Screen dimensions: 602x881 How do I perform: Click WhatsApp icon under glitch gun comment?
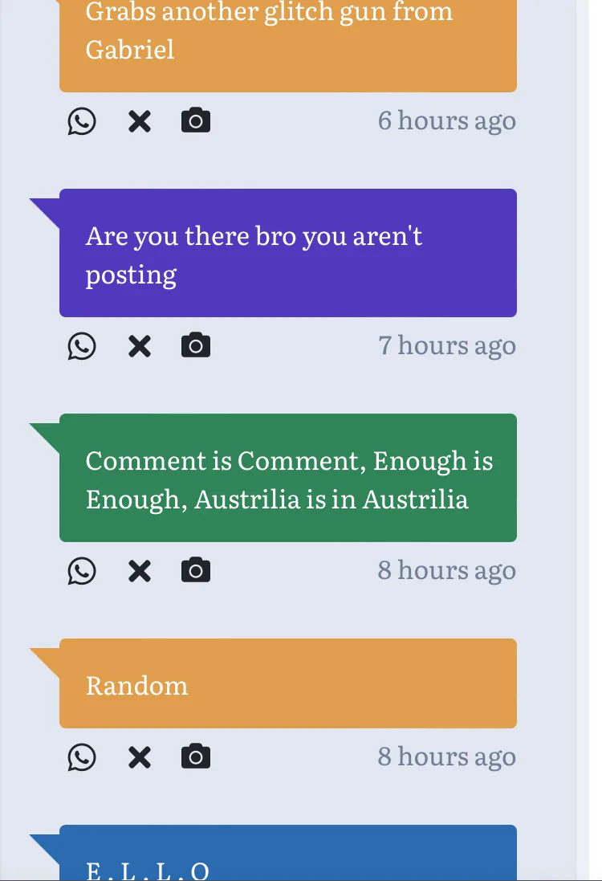[x=82, y=121]
